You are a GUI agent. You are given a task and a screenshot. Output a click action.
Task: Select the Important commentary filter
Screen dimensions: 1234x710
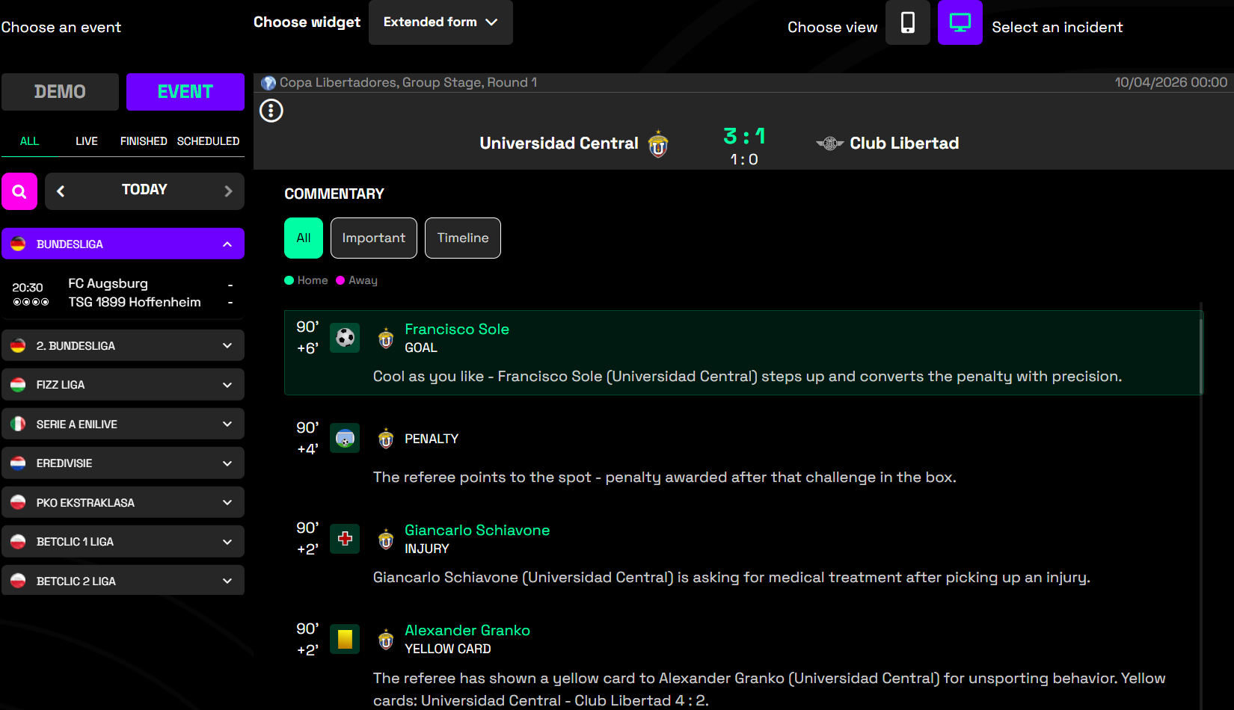374,238
